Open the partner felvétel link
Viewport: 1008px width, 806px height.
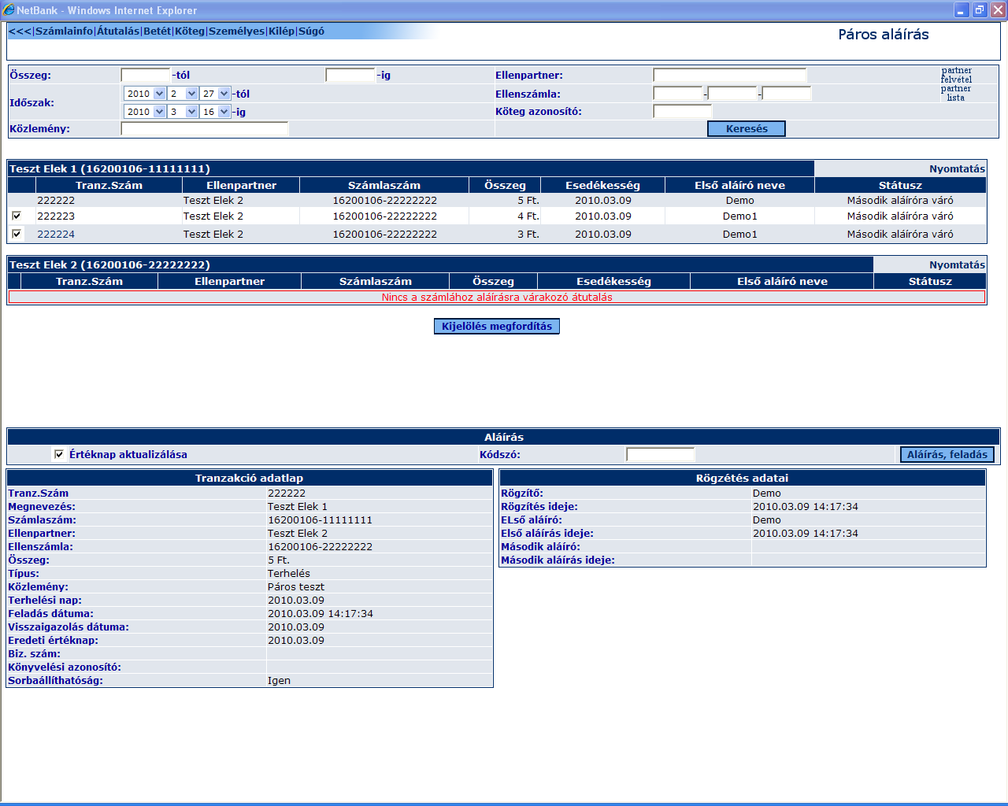pyautogui.click(x=956, y=75)
